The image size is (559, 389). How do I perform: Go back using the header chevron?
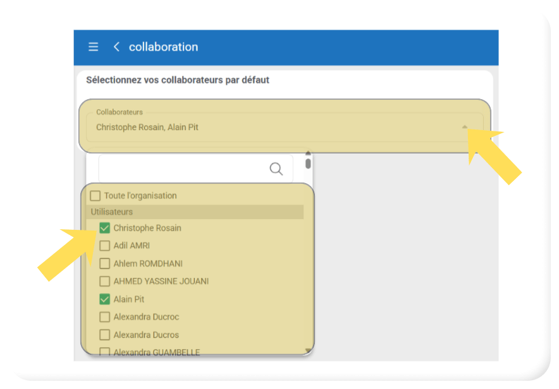click(116, 47)
